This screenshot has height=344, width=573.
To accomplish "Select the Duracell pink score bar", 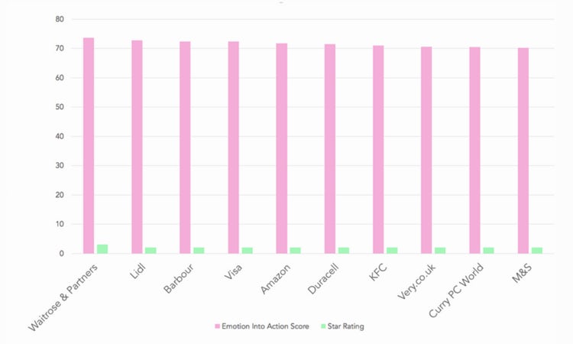I will click(330, 149).
